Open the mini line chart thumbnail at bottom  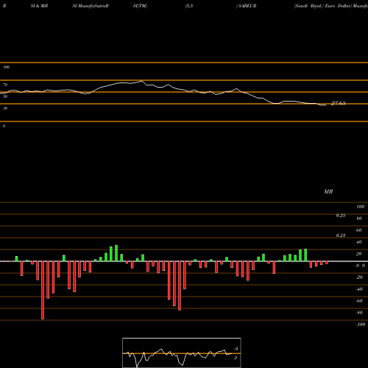(x=182, y=353)
